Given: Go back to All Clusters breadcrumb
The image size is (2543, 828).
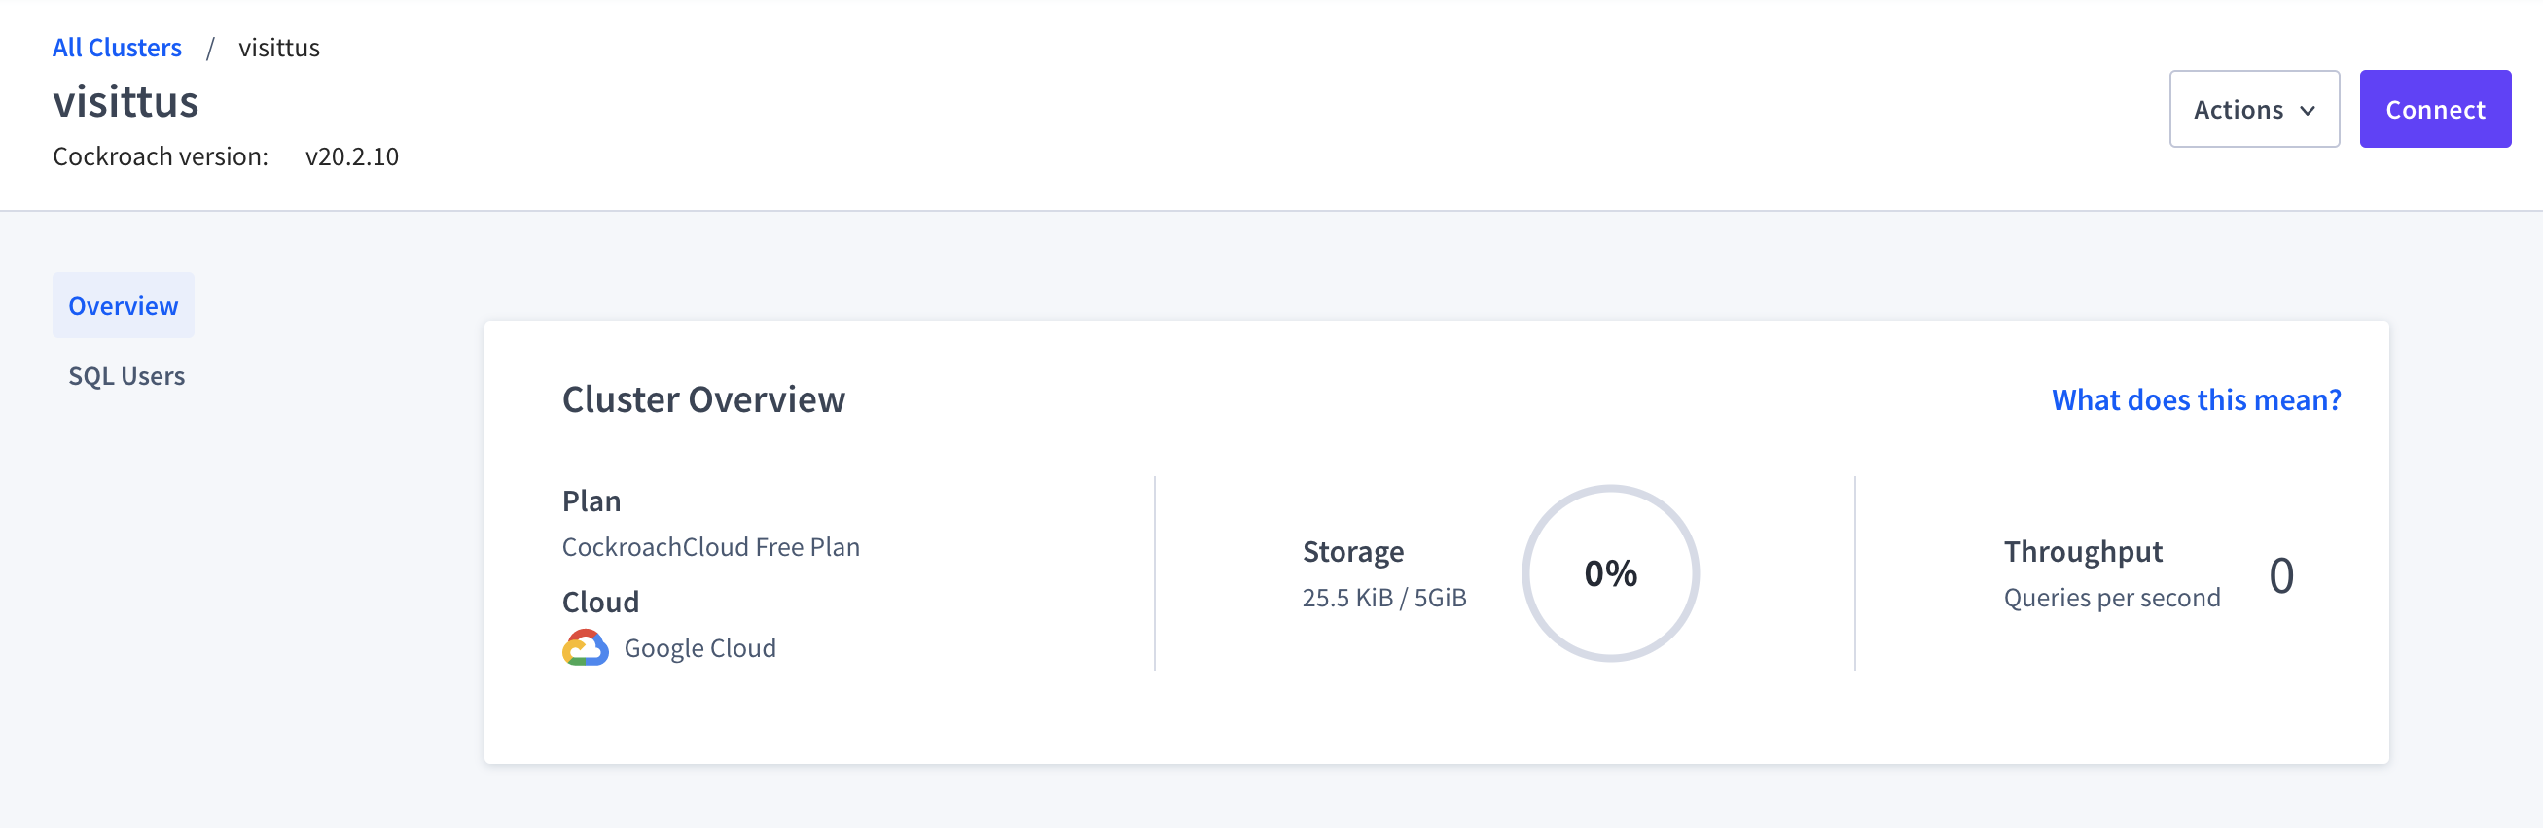Looking at the screenshot, I should pos(117,48).
